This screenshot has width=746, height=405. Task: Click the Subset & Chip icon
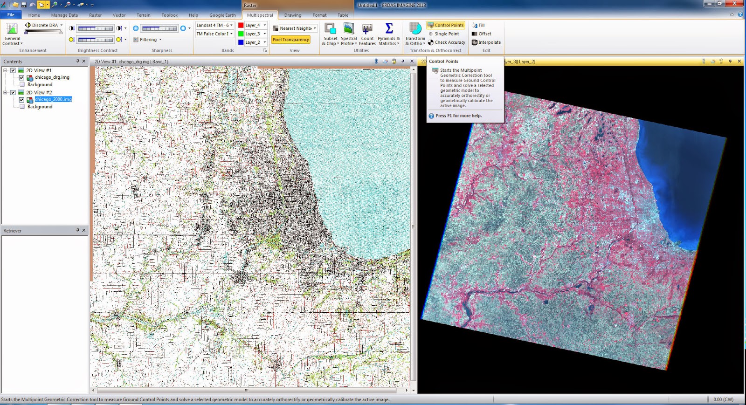point(330,29)
